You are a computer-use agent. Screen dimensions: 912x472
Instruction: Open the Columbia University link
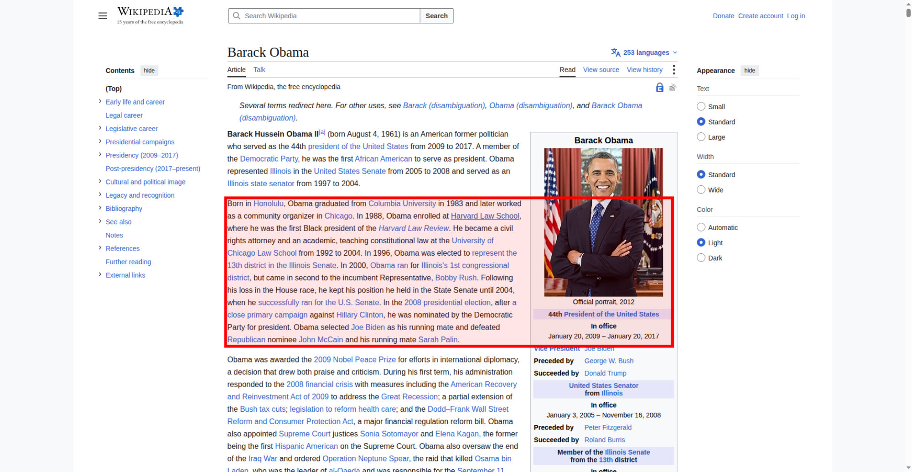click(x=402, y=204)
